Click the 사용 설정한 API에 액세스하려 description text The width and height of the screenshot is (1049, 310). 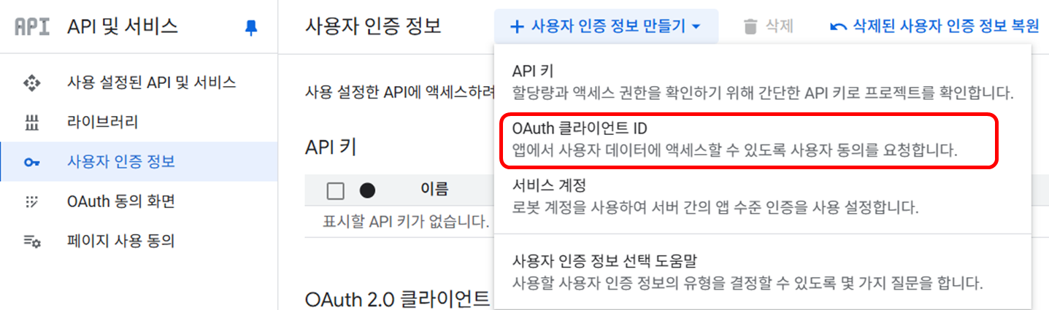[x=399, y=93]
